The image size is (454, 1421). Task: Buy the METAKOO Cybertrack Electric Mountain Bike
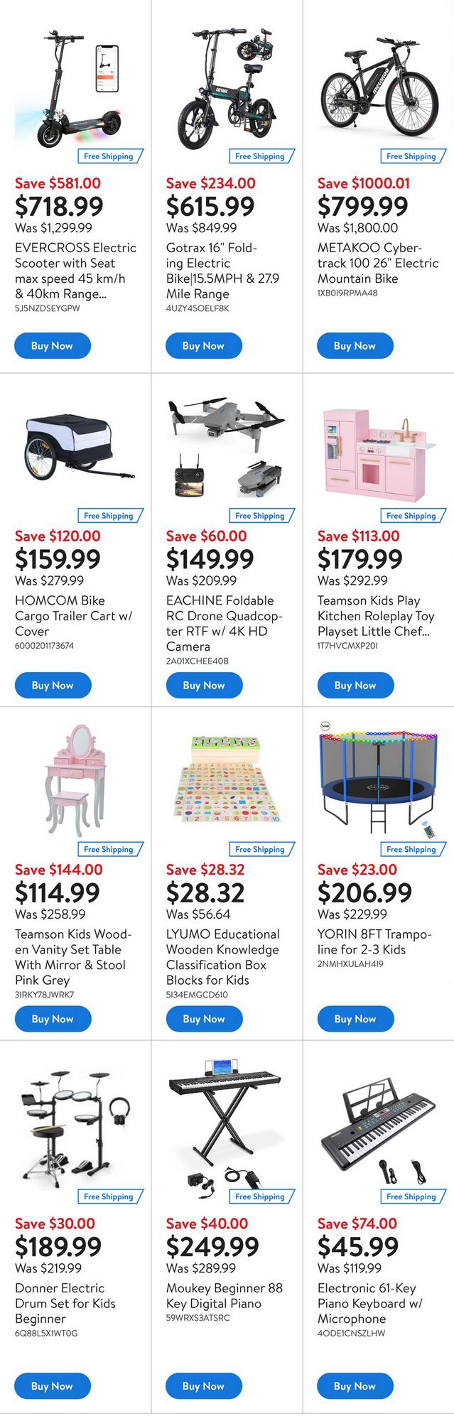(355, 346)
